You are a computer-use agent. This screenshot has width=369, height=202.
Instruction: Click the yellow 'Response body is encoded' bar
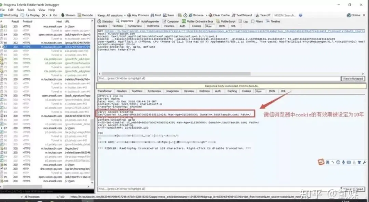pos(231,86)
